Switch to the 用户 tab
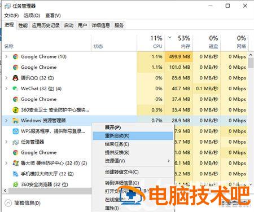 click(x=82, y=25)
